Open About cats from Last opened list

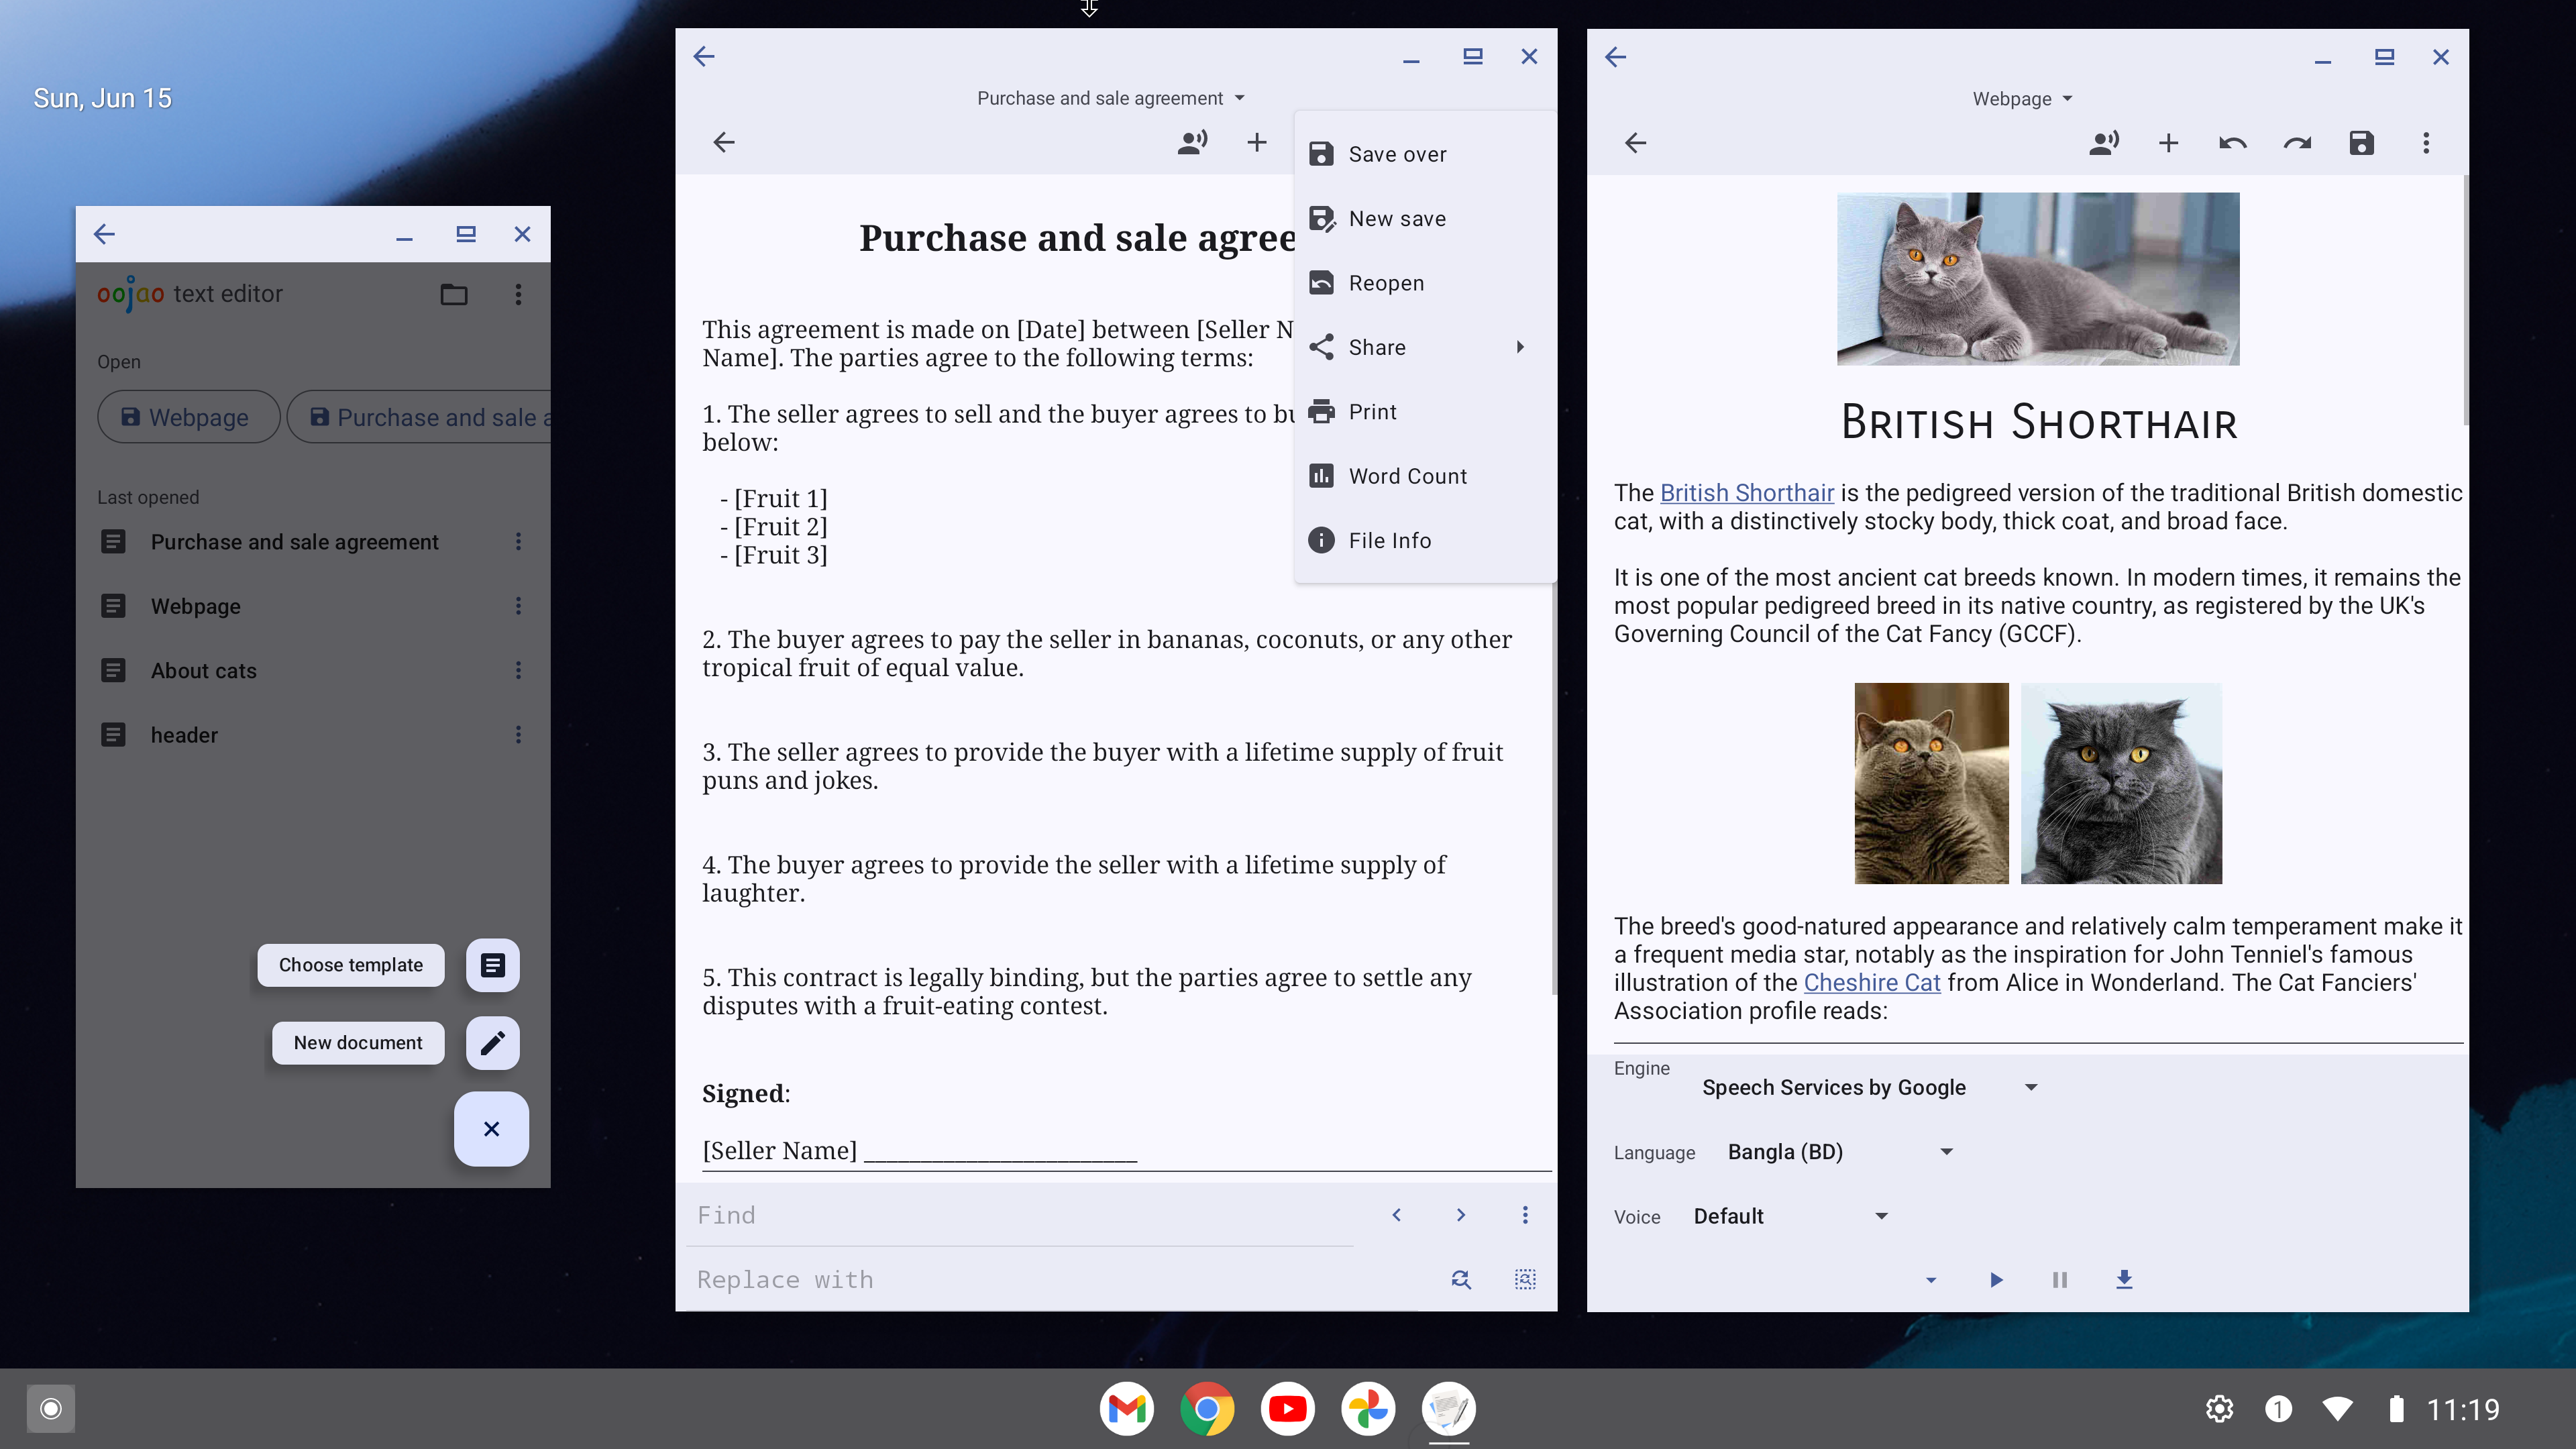(204, 671)
